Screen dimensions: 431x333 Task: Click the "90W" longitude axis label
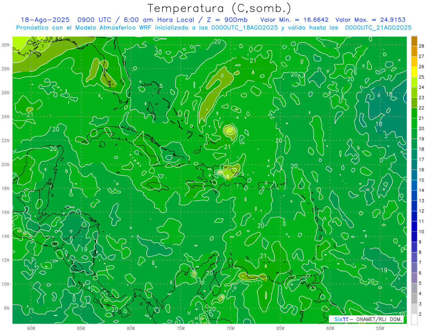coord(31,328)
